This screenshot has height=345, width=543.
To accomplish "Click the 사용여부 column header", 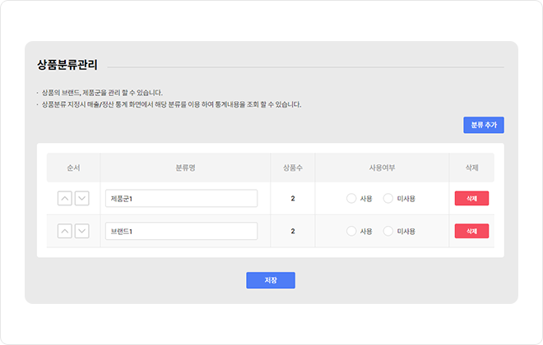I will pyautogui.click(x=382, y=168).
